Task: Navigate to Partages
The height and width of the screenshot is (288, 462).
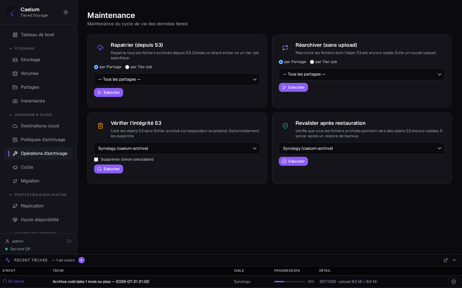Action: click(38, 87)
